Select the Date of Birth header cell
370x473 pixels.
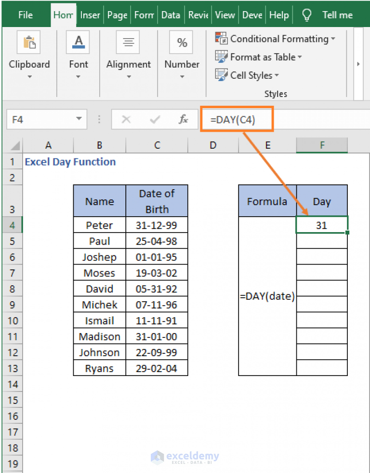(157, 201)
